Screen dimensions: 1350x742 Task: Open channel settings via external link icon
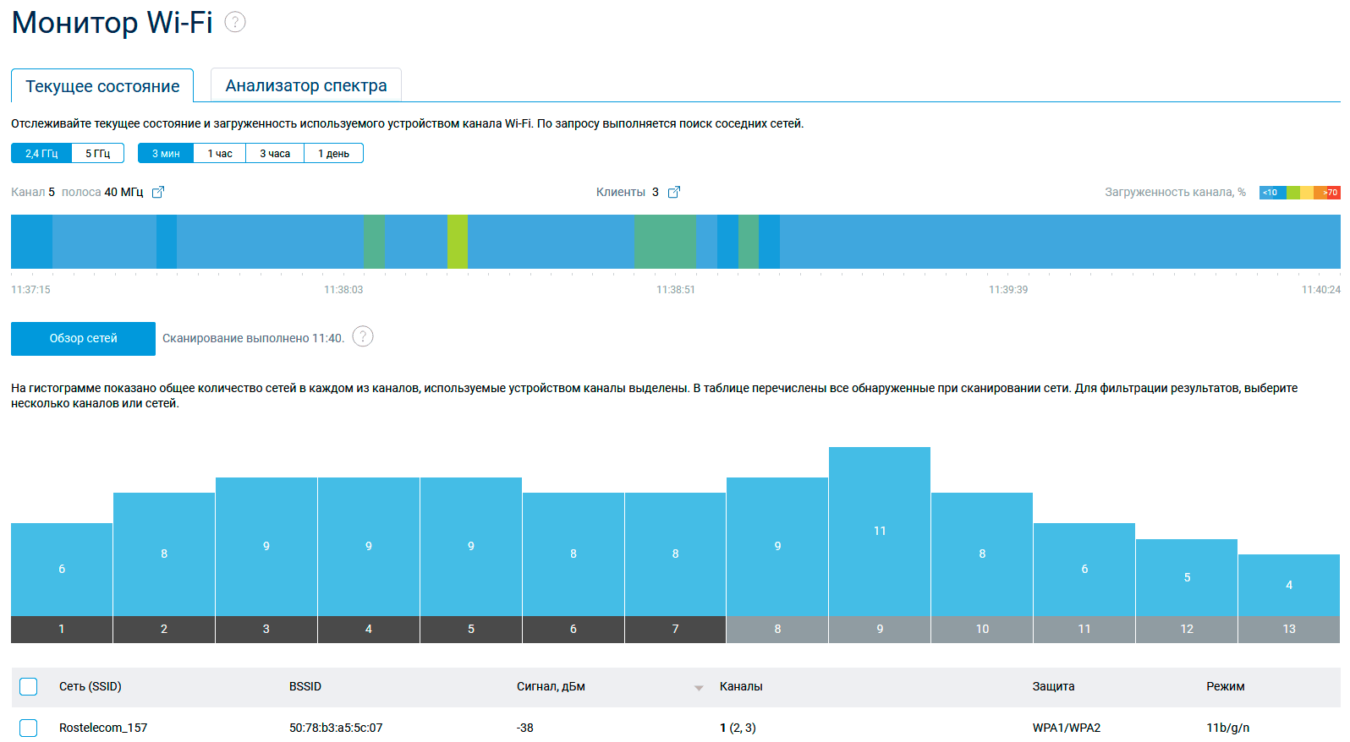[158, 193]
